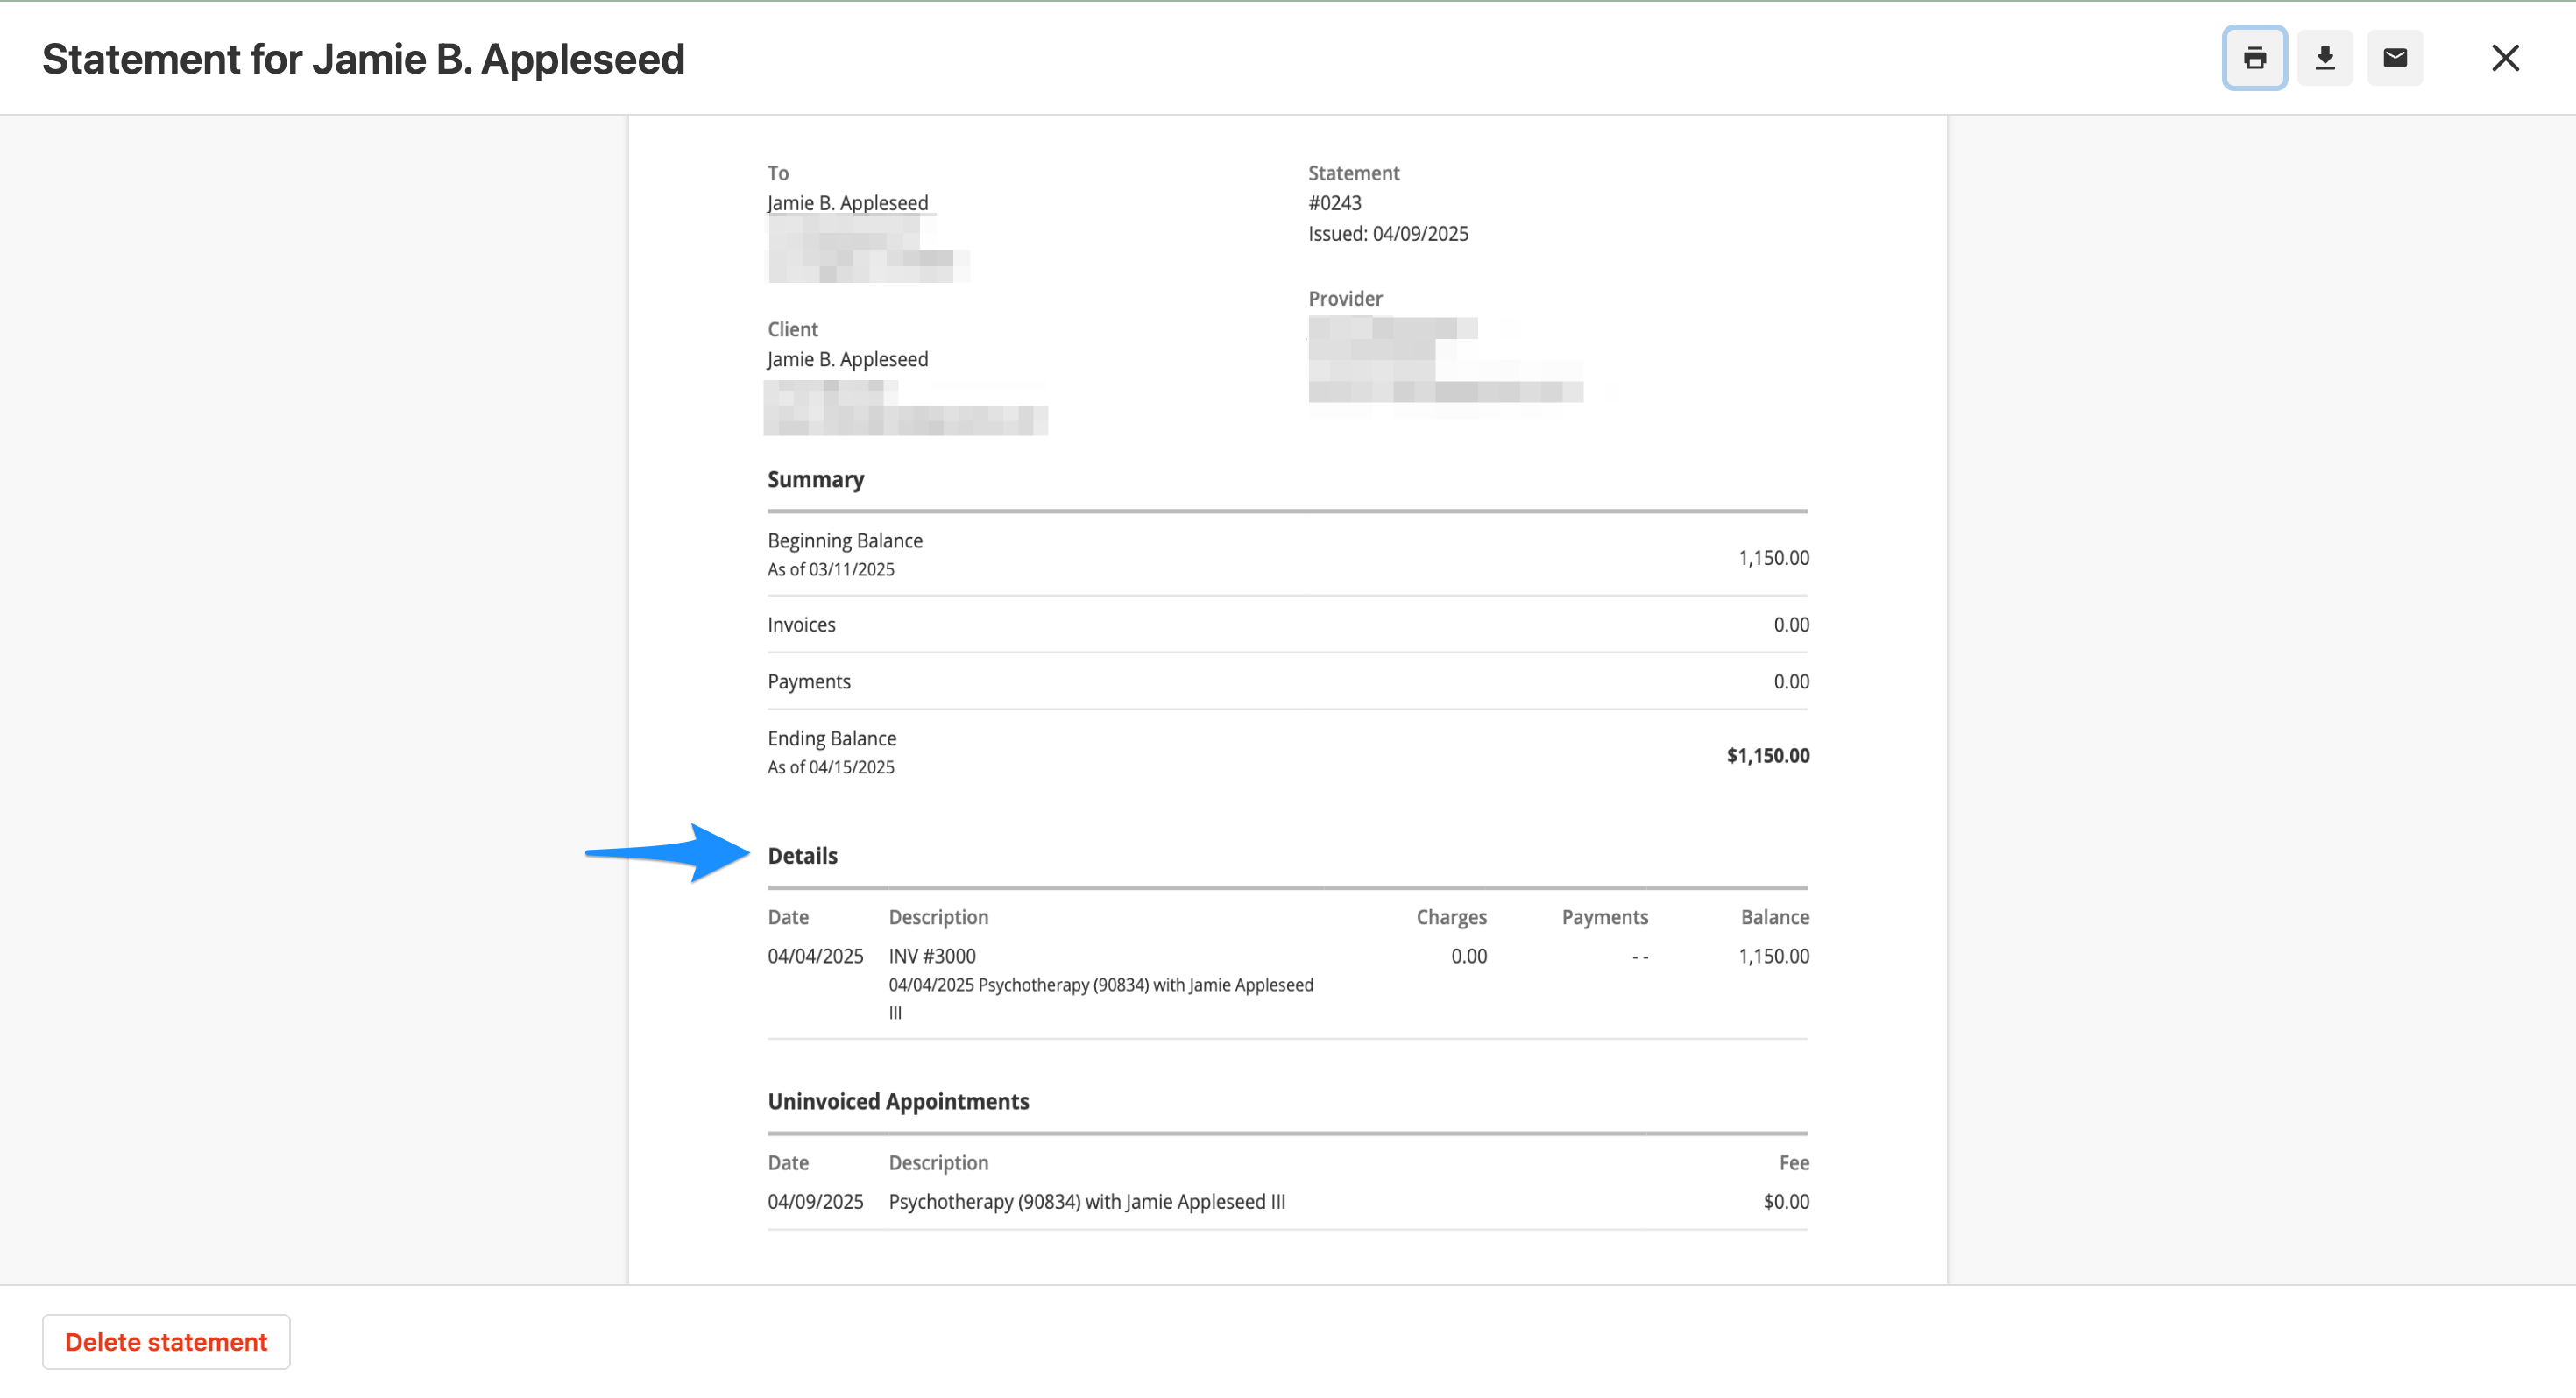
Task: Click the Charges column header
Action: tap(1451, 918)
